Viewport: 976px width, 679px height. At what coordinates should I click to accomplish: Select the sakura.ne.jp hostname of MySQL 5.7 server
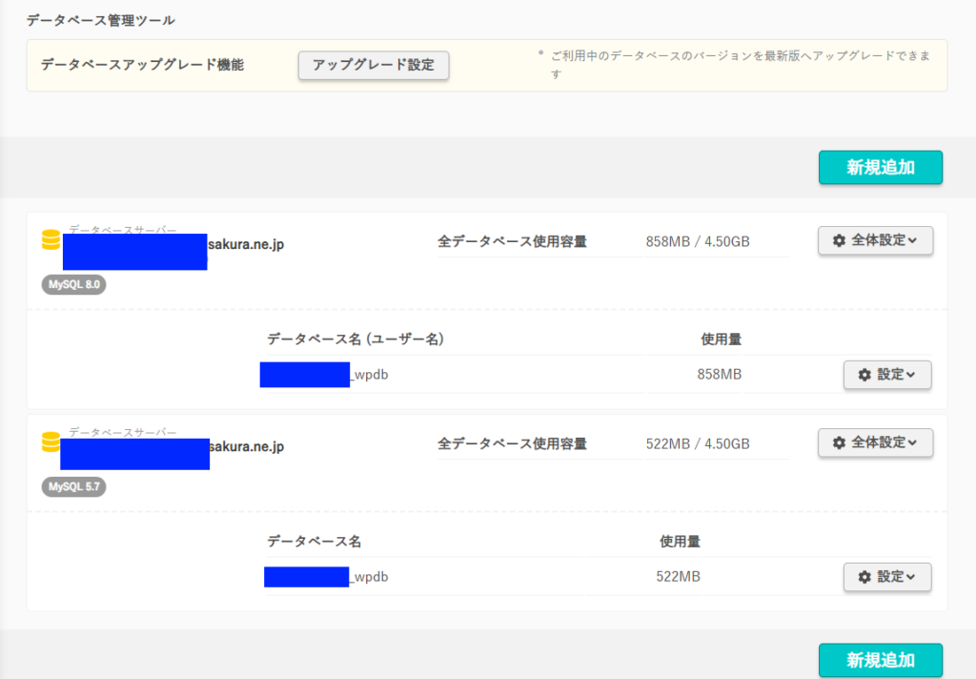(247, 446)
